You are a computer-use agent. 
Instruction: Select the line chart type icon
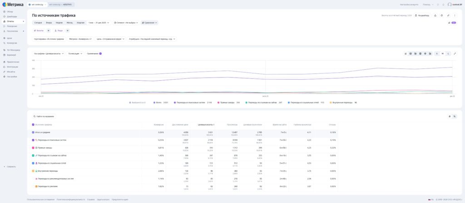(406, 53)
